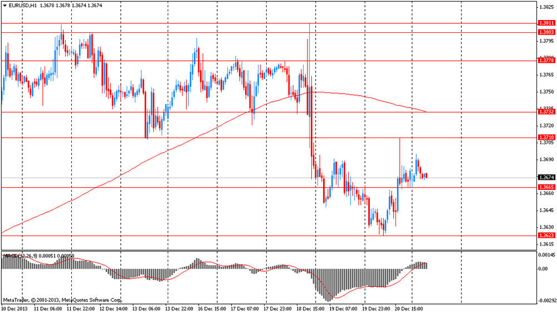Click the black 1.3674 current price label
The image size is (557, 313).
[x=547, y=178]
